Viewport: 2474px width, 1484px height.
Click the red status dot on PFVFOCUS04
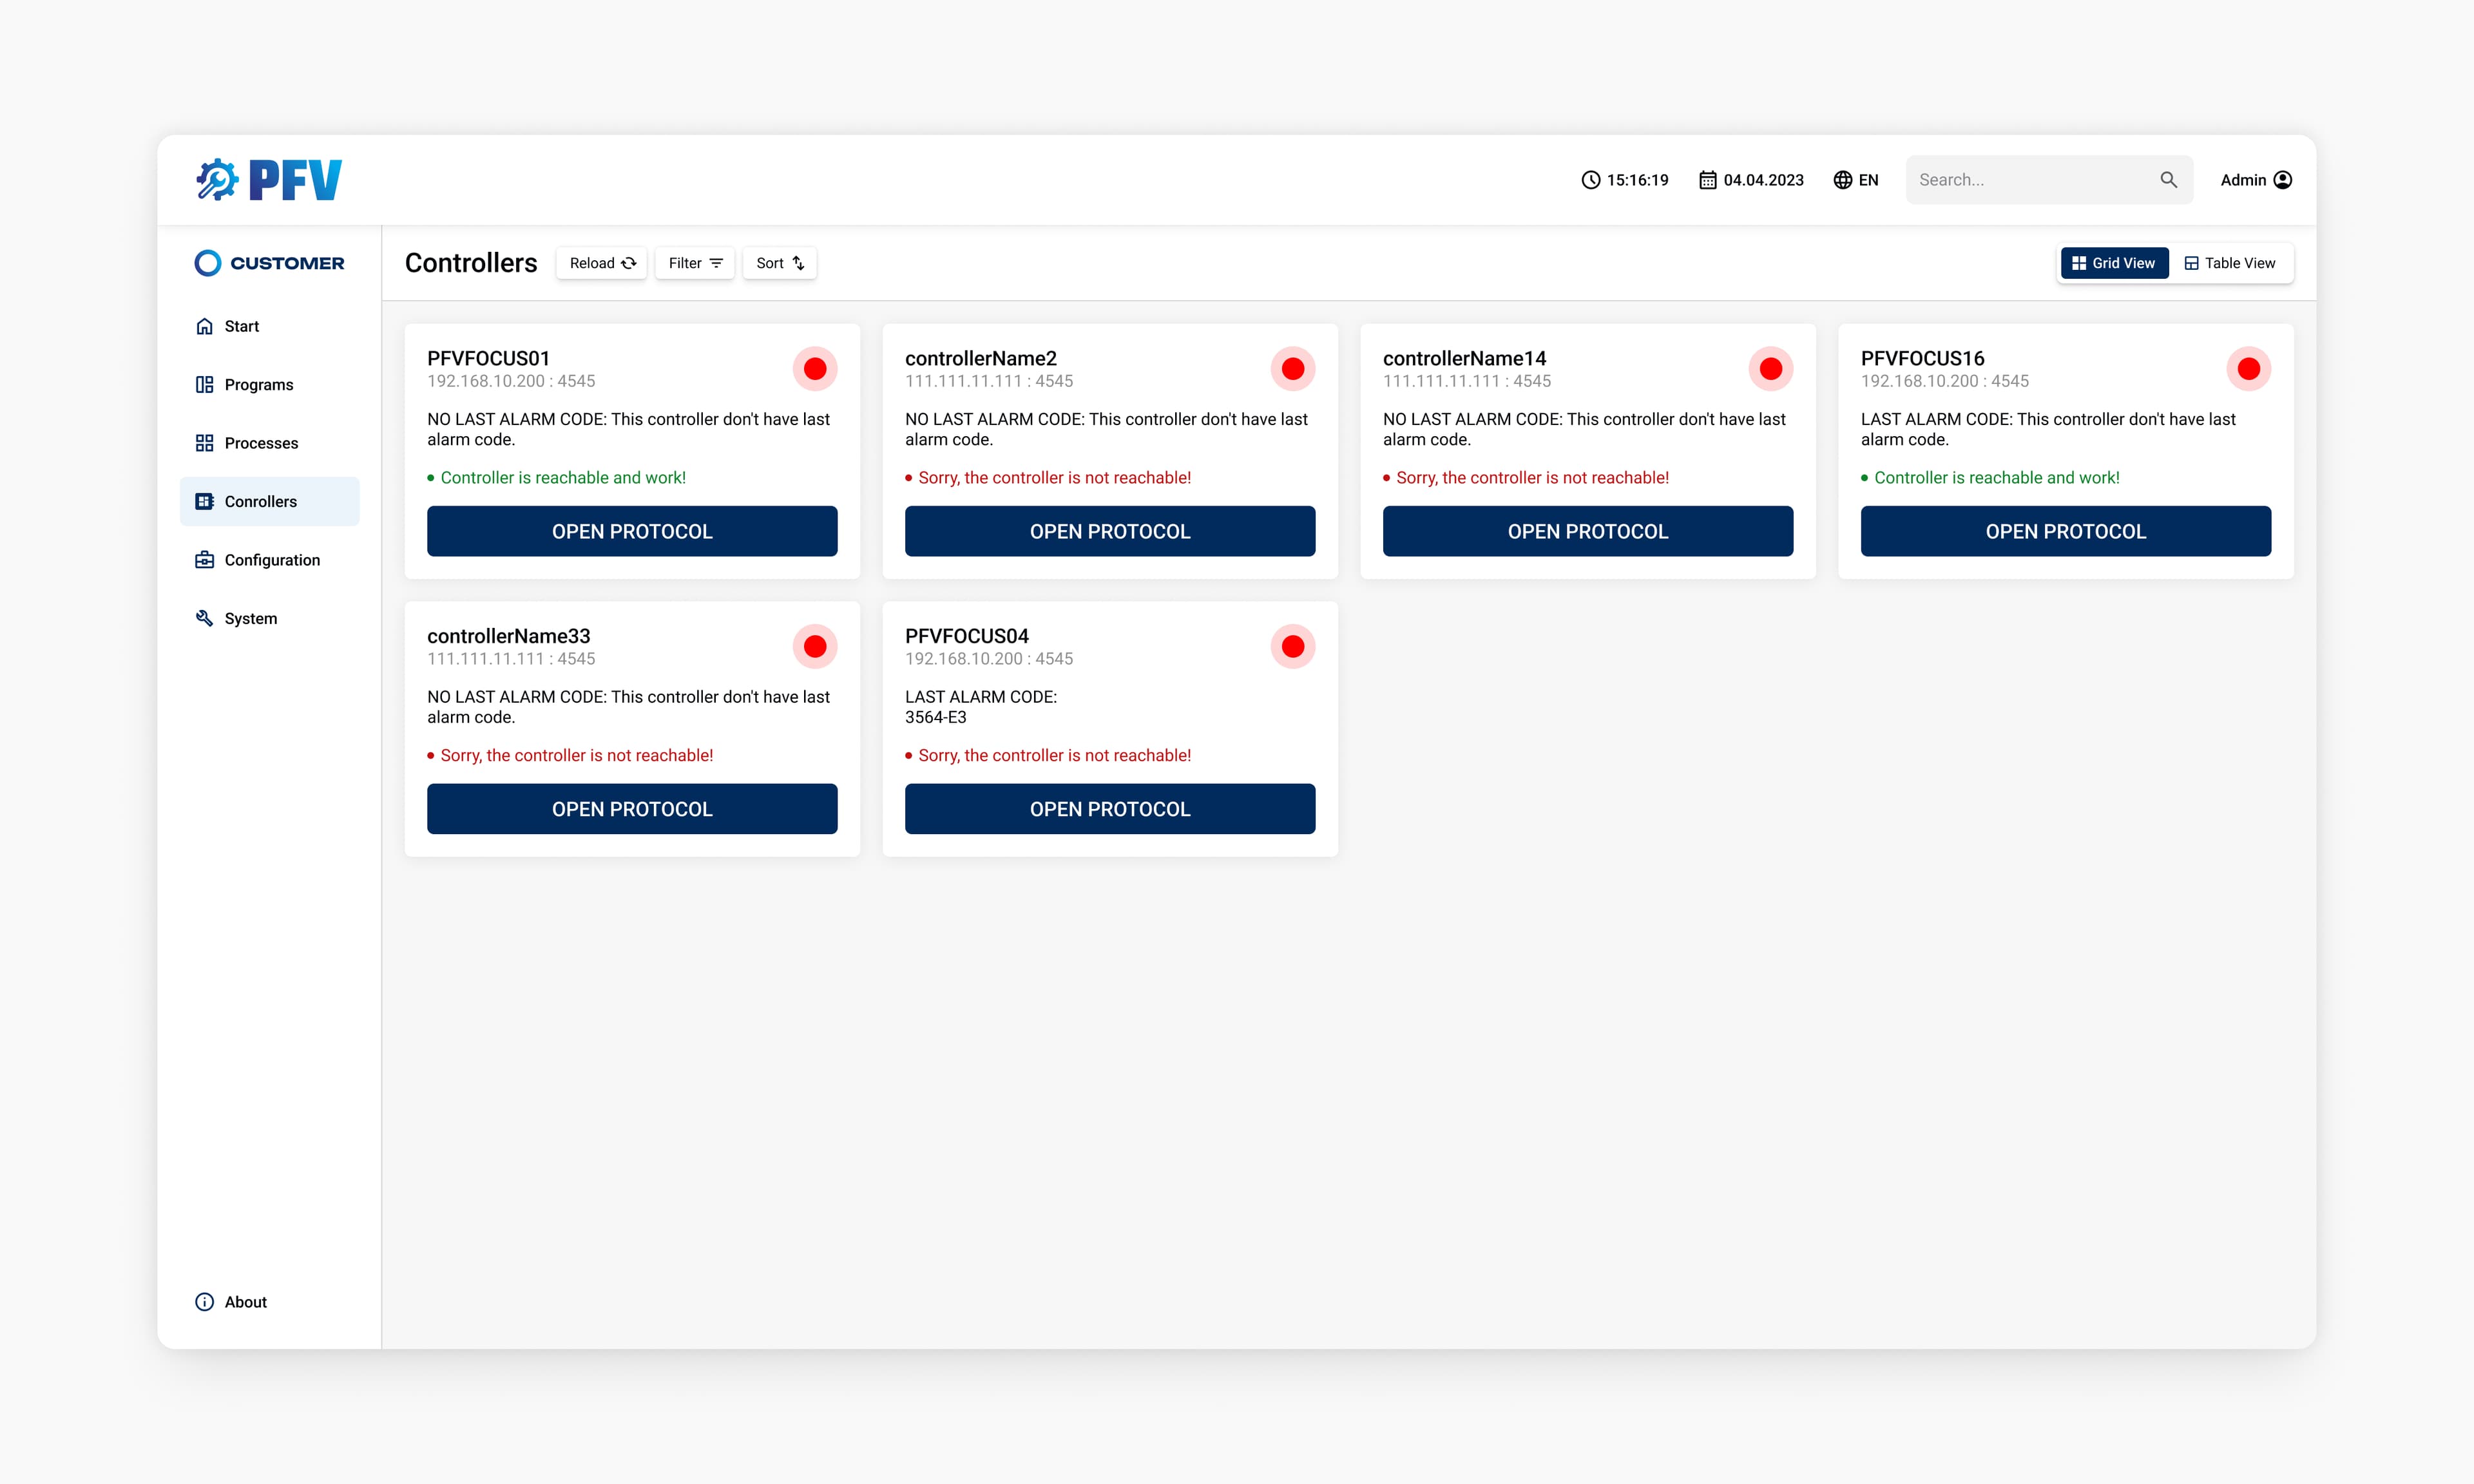click(1293, 647)
